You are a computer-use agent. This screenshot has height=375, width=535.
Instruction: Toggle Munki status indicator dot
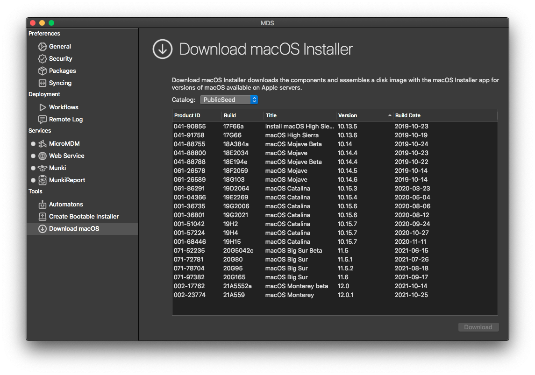tap(33, 168)
